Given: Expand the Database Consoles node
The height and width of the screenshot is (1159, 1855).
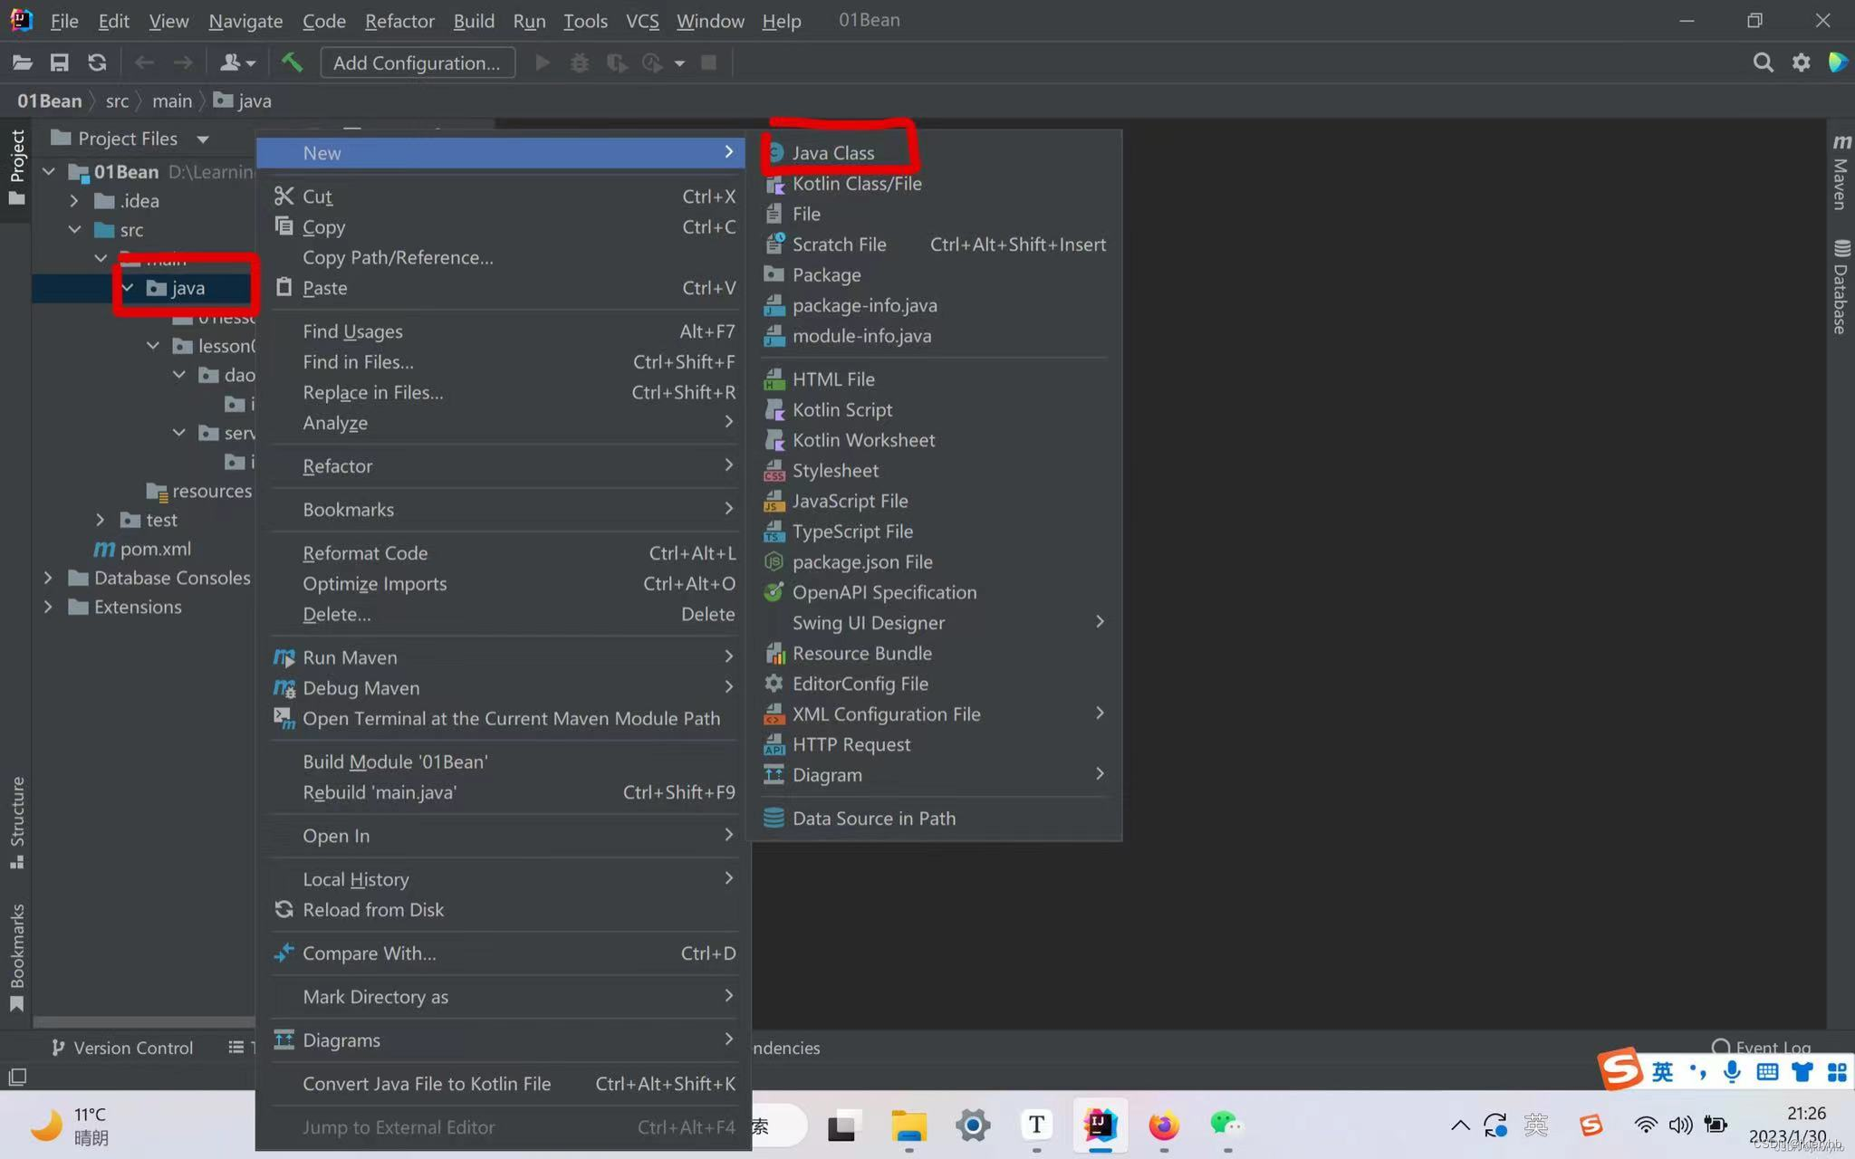Looking at the screenshot, I should pos(48,578).
